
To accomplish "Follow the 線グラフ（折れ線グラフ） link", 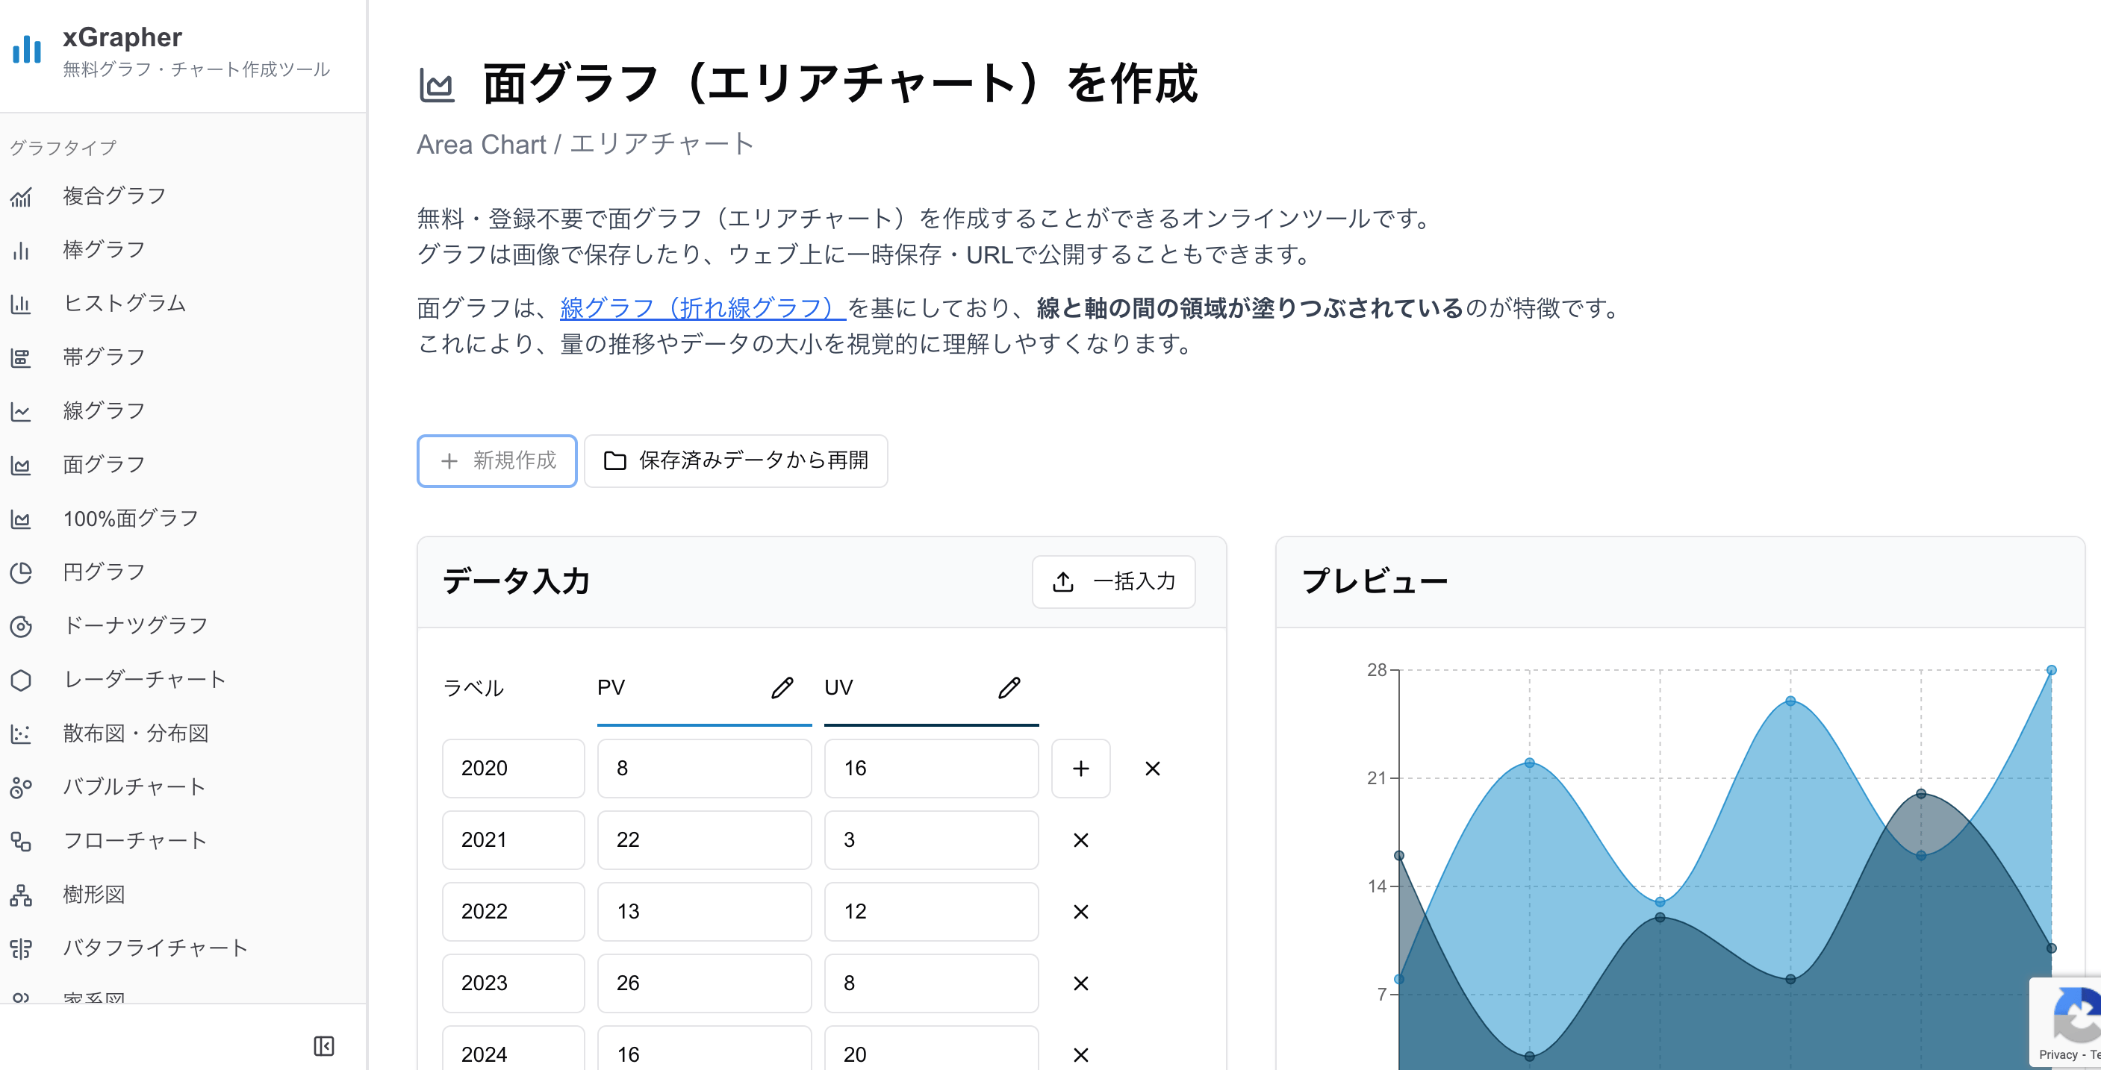I will [x=700, y=308].
